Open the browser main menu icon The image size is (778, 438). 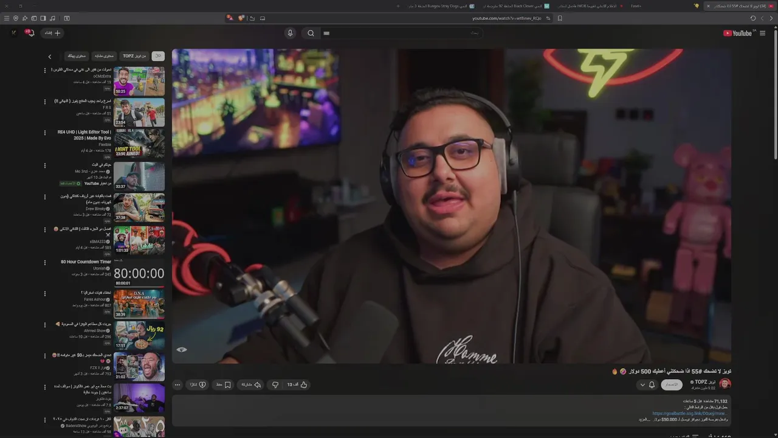(7, 18)
